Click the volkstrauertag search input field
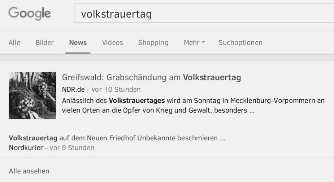This screenshot has width=334, height=182. pyautogui.click(x=204, y=13)
